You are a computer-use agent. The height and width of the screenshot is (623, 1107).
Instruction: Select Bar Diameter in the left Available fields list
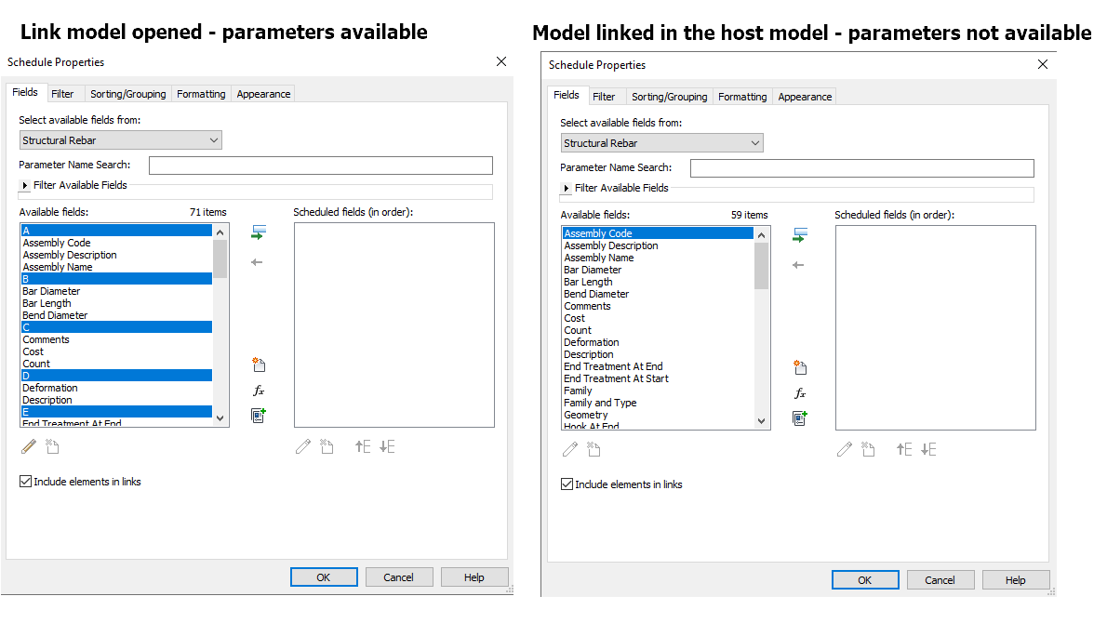coord(52,291)
